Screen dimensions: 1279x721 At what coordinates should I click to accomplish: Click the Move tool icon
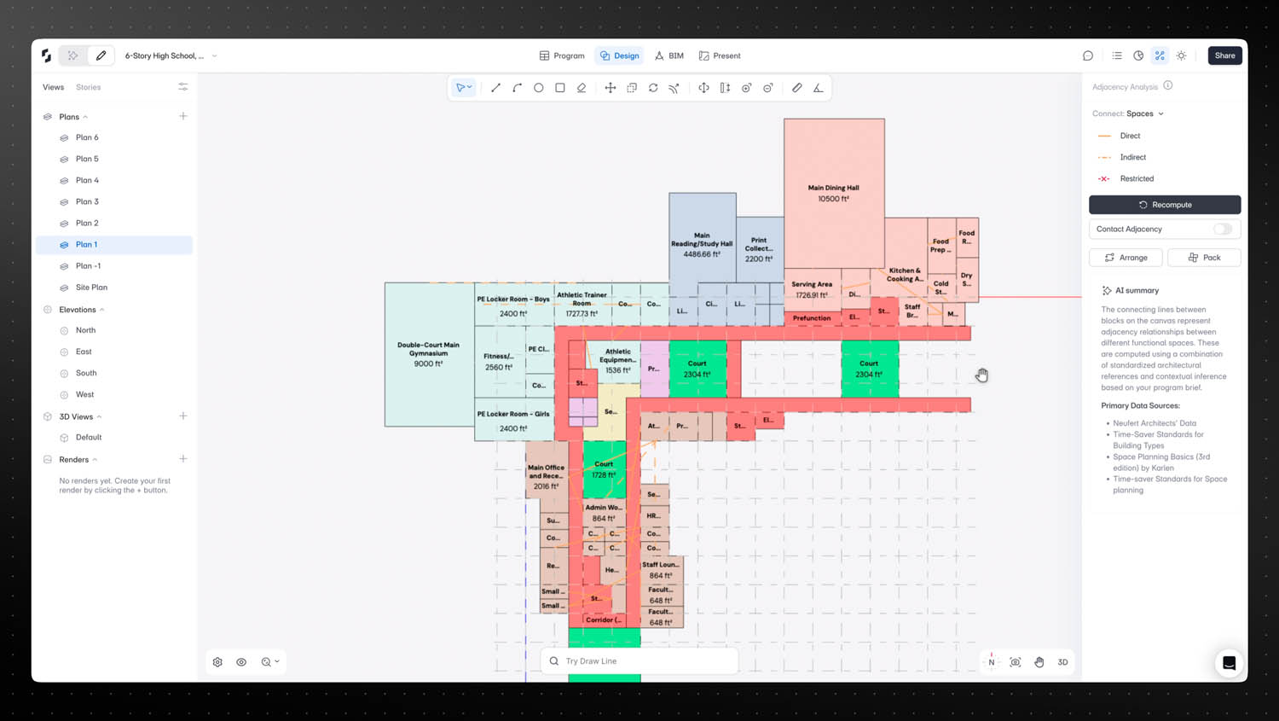[611, 88]
